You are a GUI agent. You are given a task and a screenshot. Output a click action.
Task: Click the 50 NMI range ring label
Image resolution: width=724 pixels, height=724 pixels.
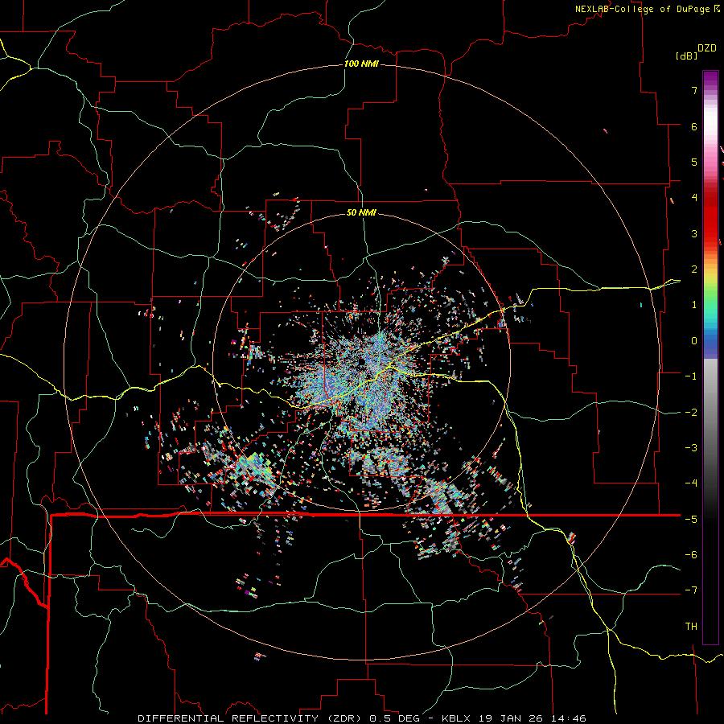(361, 212)
